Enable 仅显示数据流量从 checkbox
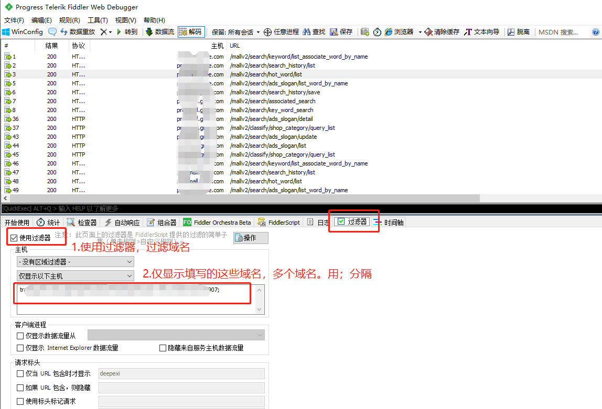602x409 pixels. click(x=20, y=336)
